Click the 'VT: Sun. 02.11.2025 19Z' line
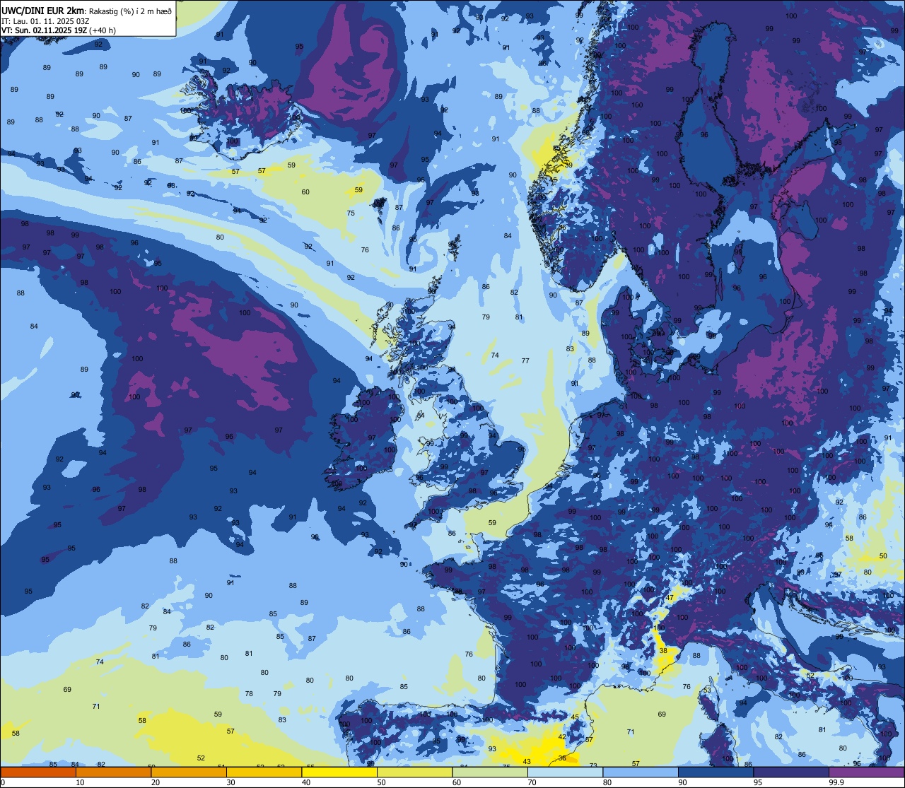The width and height of the screenshot is (905, 788). coord(44,30)
